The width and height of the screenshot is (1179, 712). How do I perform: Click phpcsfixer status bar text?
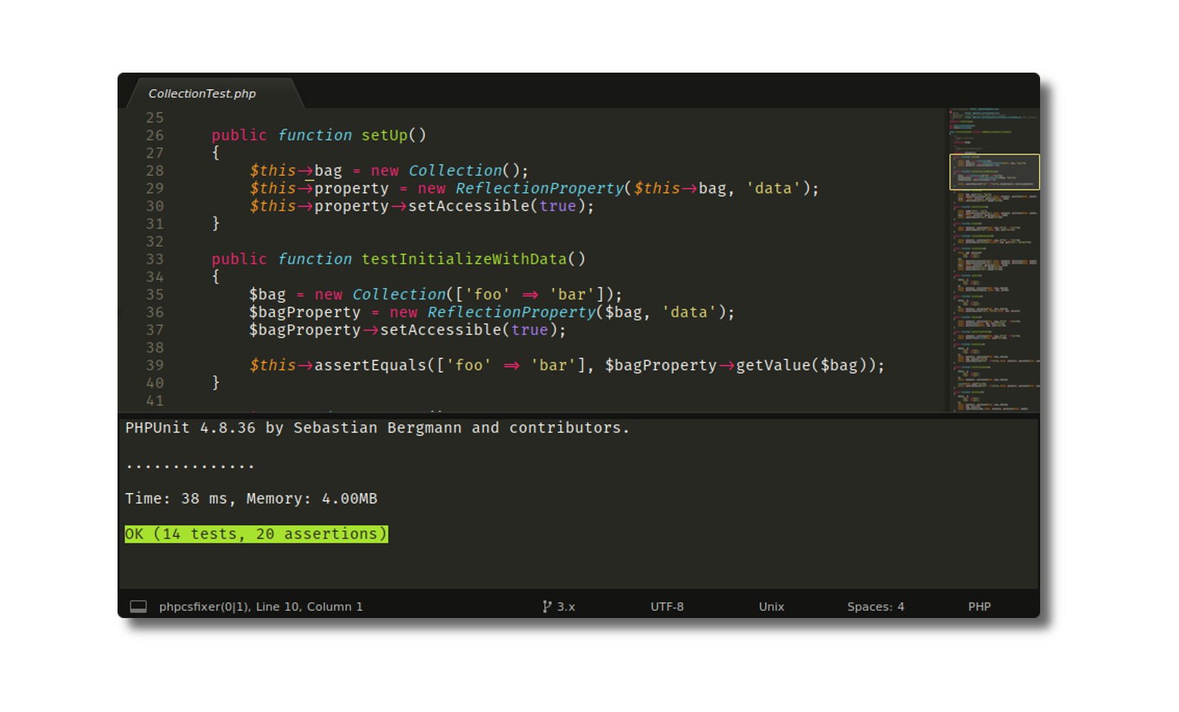(204, 607)
